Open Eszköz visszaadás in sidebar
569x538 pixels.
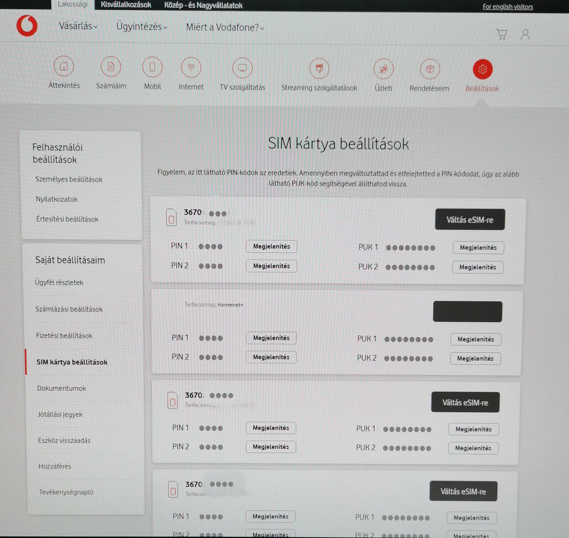pyautogui.click(x=64, y=441)
